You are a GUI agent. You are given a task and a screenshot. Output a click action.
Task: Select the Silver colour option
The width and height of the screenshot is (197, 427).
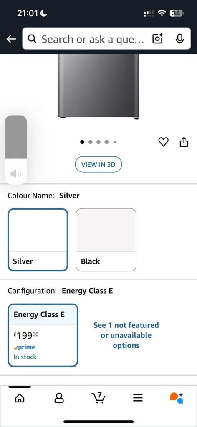(x=38, y=240)
